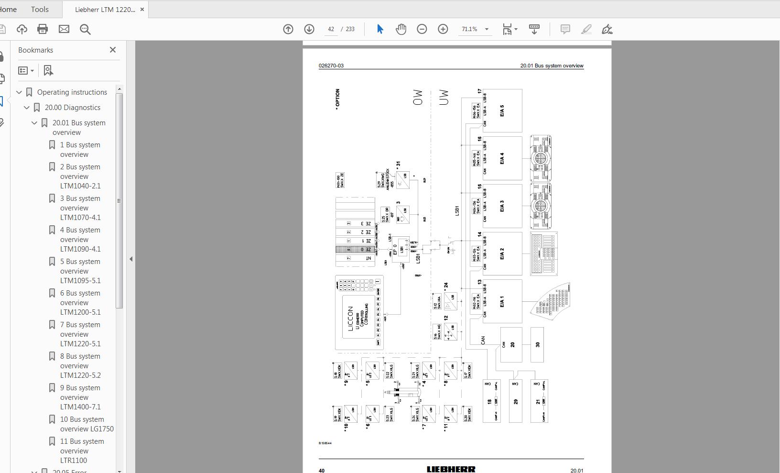Select the 20.00 Diagnostics bookmark text
The image size is (780, 473).
coord(73,108)
